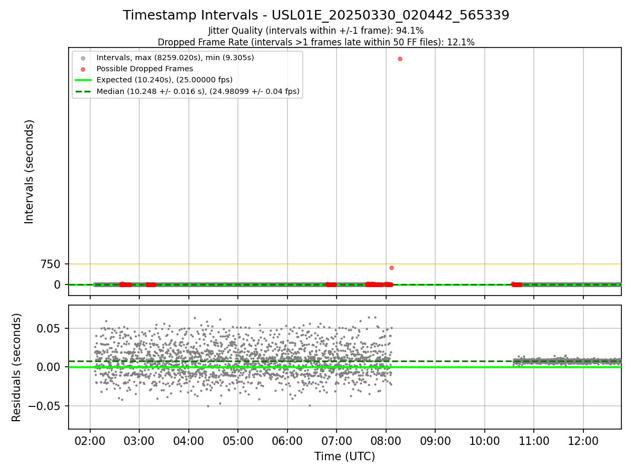Click the x-axis tick label '06:00'
Viewport: 633px width, 475px height.
click(x=287, y=441)
